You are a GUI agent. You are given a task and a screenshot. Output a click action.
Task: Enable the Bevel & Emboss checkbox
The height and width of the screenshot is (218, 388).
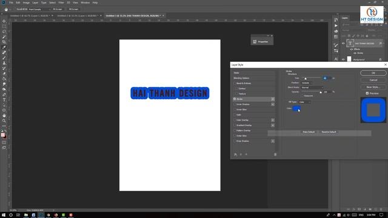235,84
